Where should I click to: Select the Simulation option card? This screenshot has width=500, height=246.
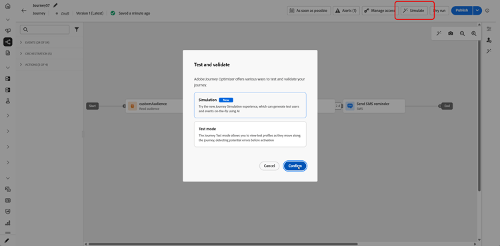point(250,105)
